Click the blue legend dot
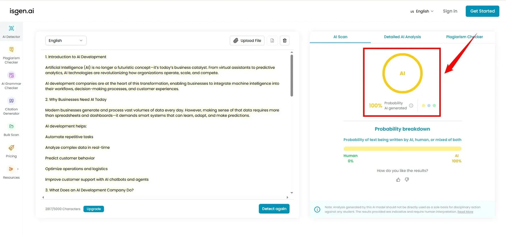The width and height of the screenshot is (506, 236). tap(429, 105)
